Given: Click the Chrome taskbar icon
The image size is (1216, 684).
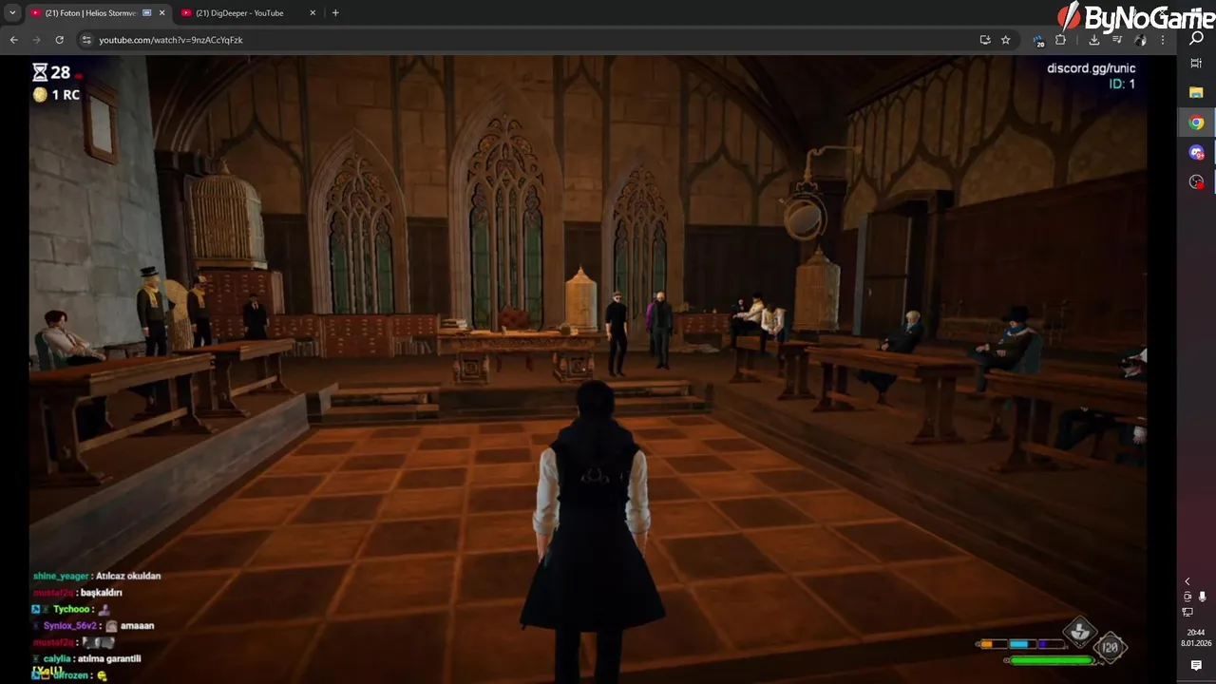Looking at the screenshot, I should pos(1196,123).
